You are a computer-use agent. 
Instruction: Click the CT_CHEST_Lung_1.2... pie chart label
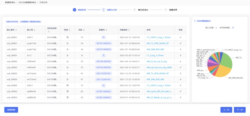(233, 50)
